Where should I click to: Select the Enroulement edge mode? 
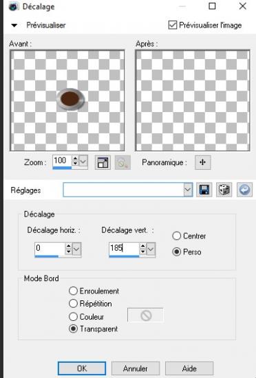point(73,291)
